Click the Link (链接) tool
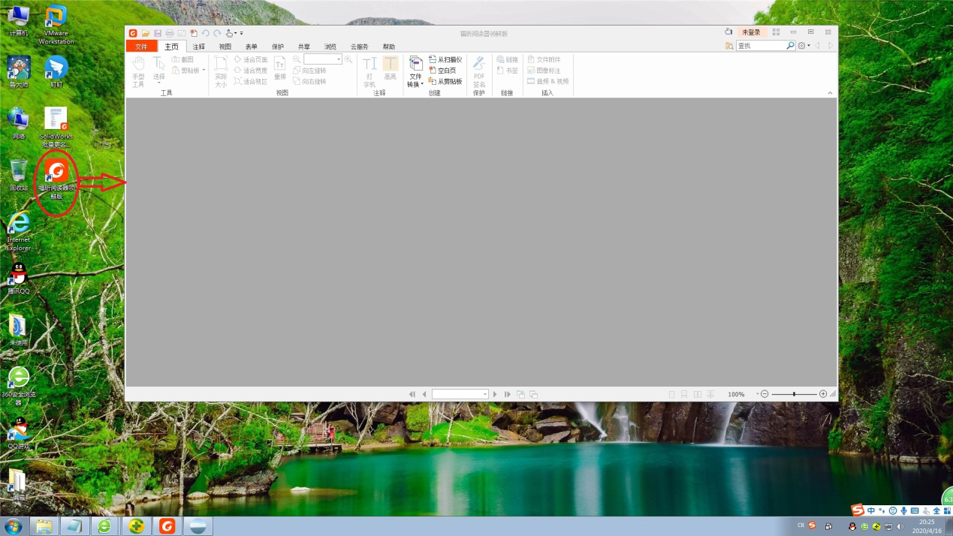 point(508,59)
